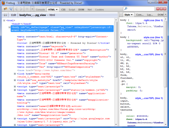The height and width of the screenshot is (128, 169).
Task: Detach Firebug into new window icon
Action: click(161, 9)
